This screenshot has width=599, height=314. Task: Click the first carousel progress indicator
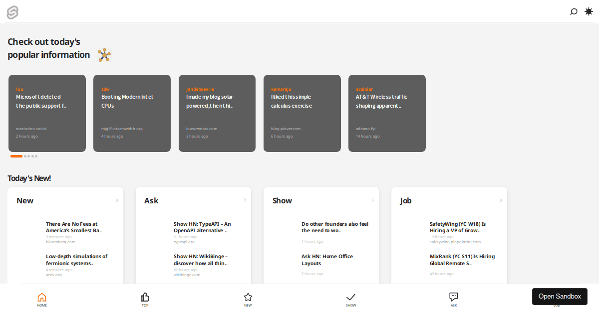[x=15, y=156]
